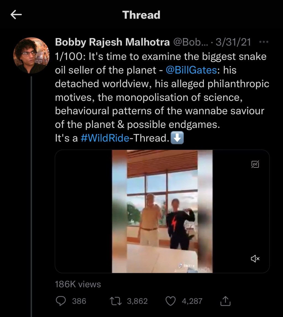Click the 386 replies count
Viewport: 283px width, 317px height.
click(x=79, y=301)
